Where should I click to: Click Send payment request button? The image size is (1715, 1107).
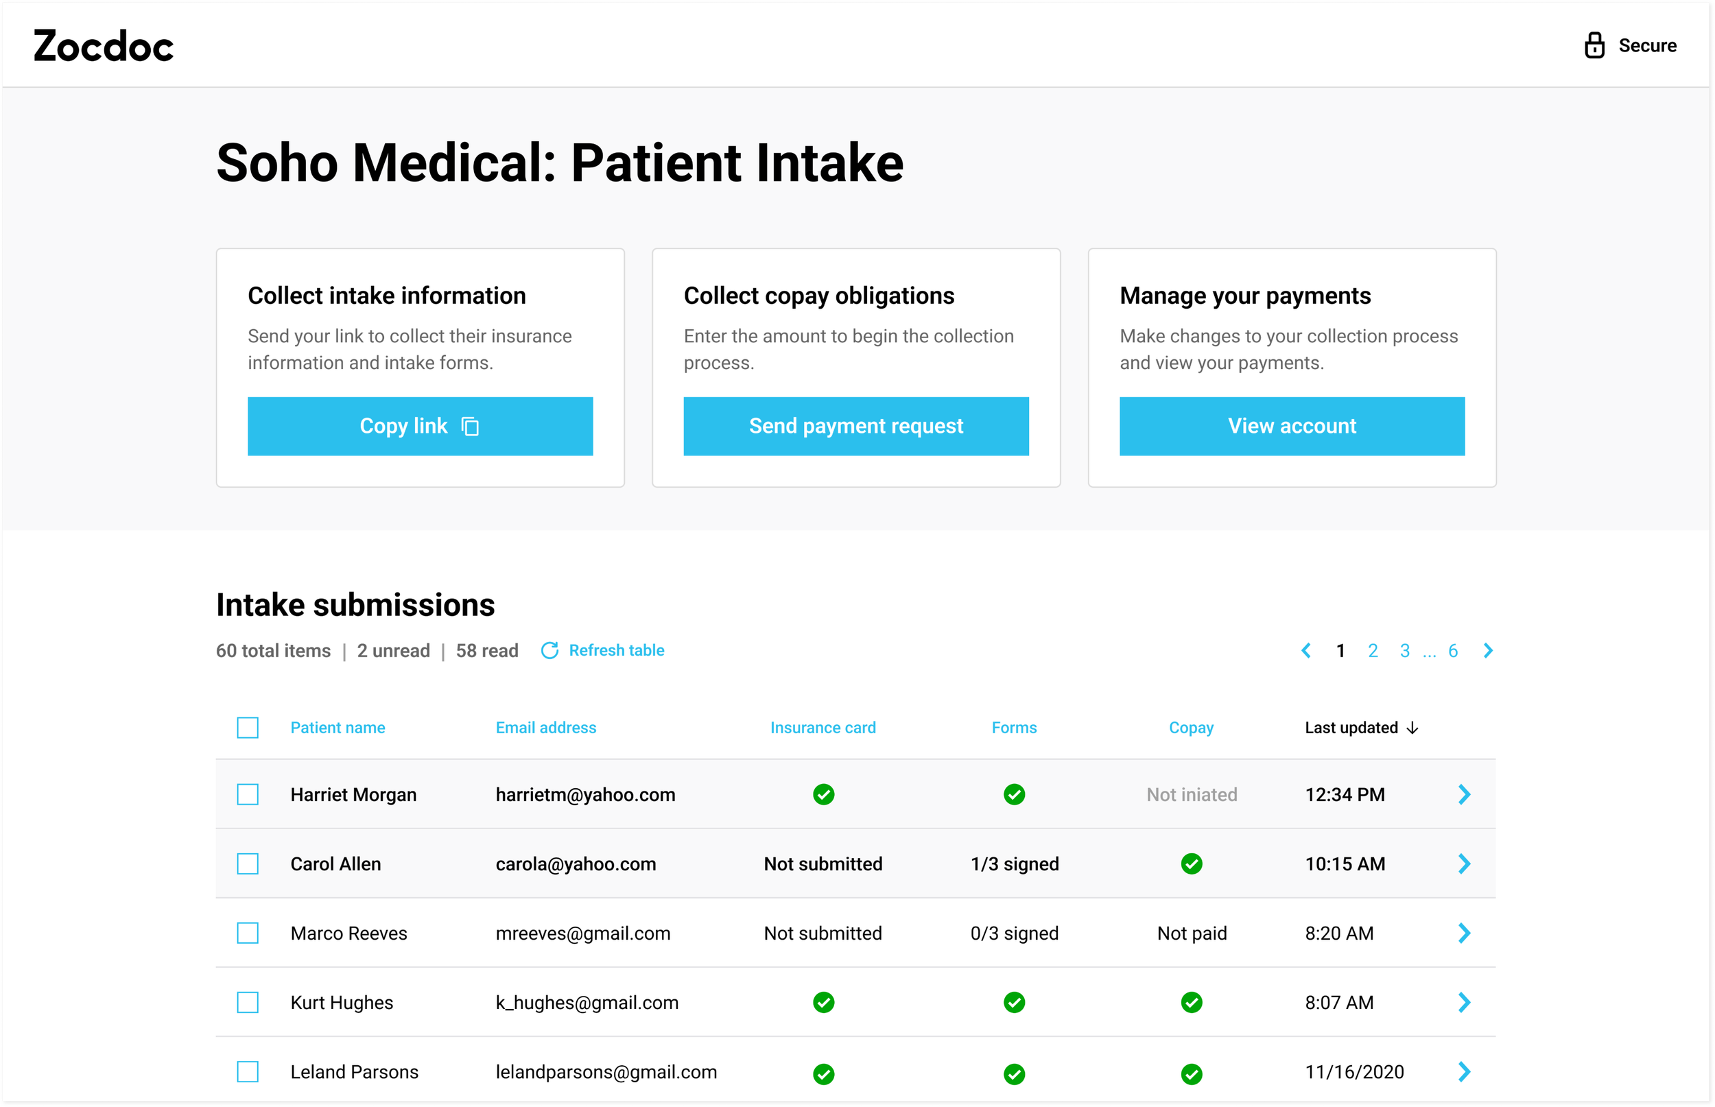coord(855,426)
